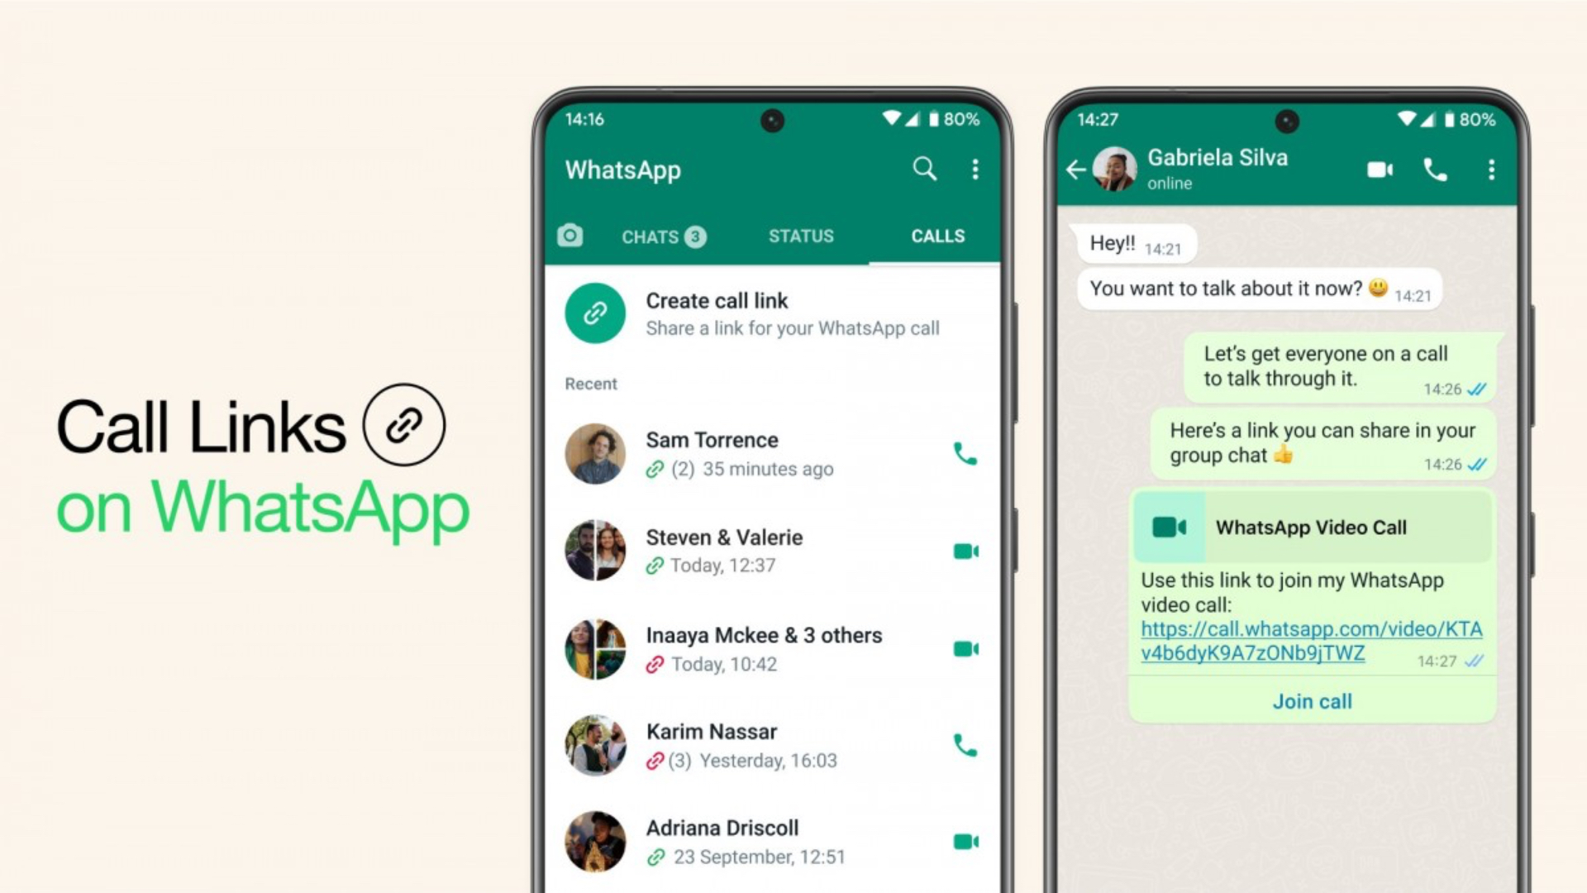
Task: Tap the camera icon on the left of tabs
Action: coord(569,235)
